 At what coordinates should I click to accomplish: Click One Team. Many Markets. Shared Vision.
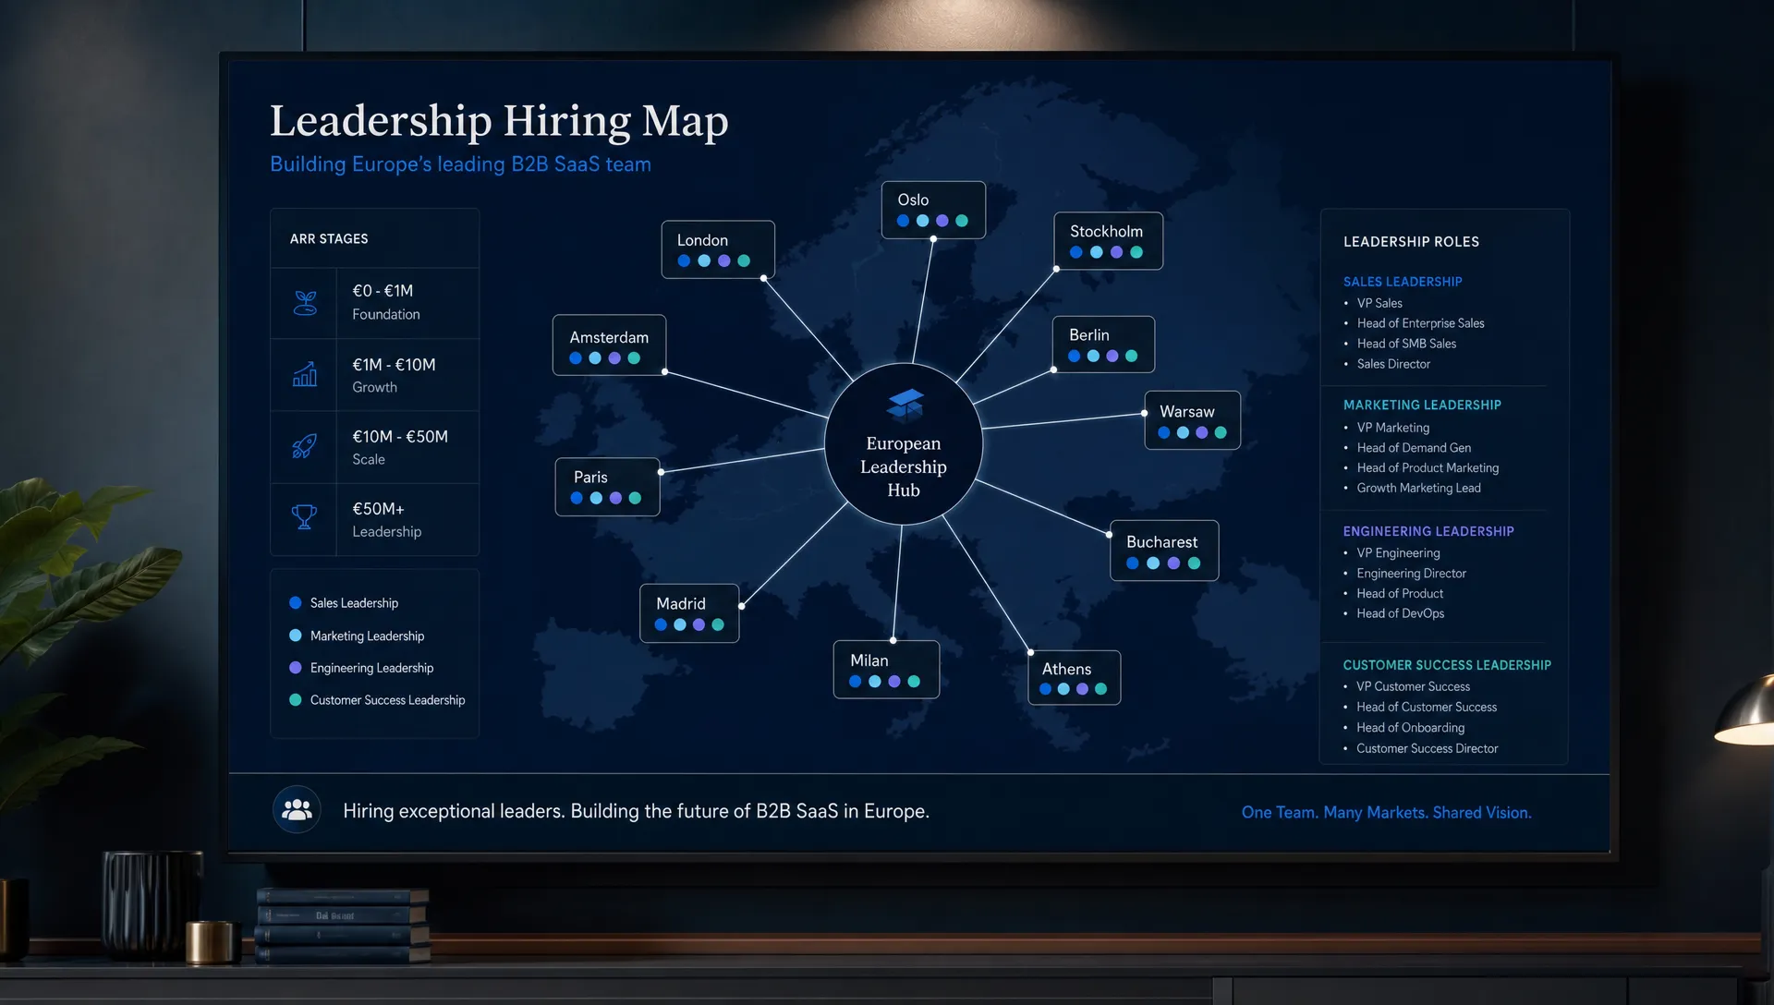pos(1386,813)
